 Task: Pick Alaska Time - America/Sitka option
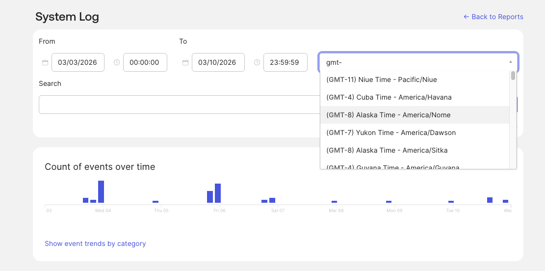click(x=415, y=150)
